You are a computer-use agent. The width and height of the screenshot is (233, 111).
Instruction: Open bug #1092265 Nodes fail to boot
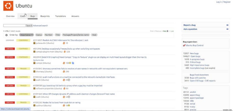pos(57,103)
